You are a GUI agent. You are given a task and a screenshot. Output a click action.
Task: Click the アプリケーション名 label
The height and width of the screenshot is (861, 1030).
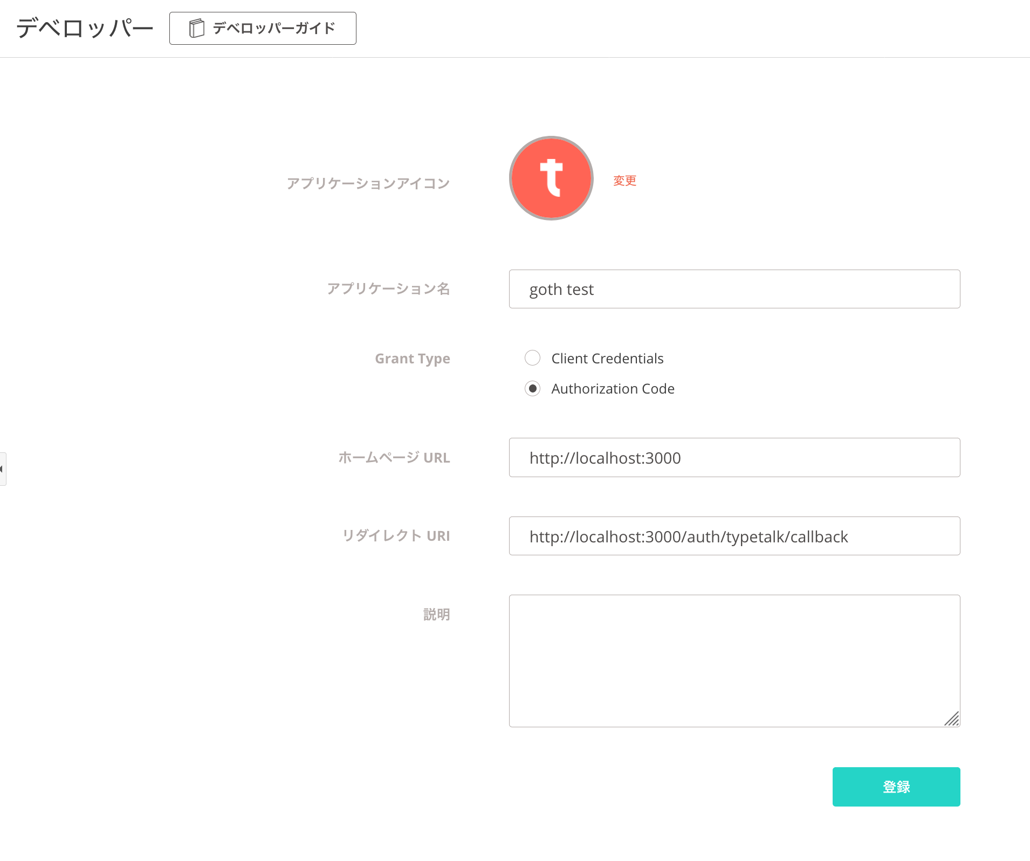point(388,289)
